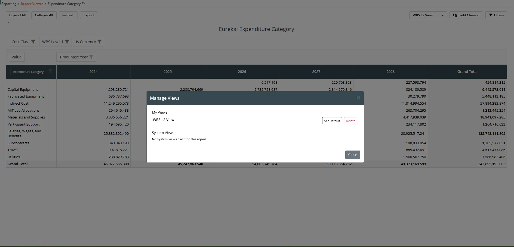Click the Grand Total value 243,895,193.005

point(492,164)
